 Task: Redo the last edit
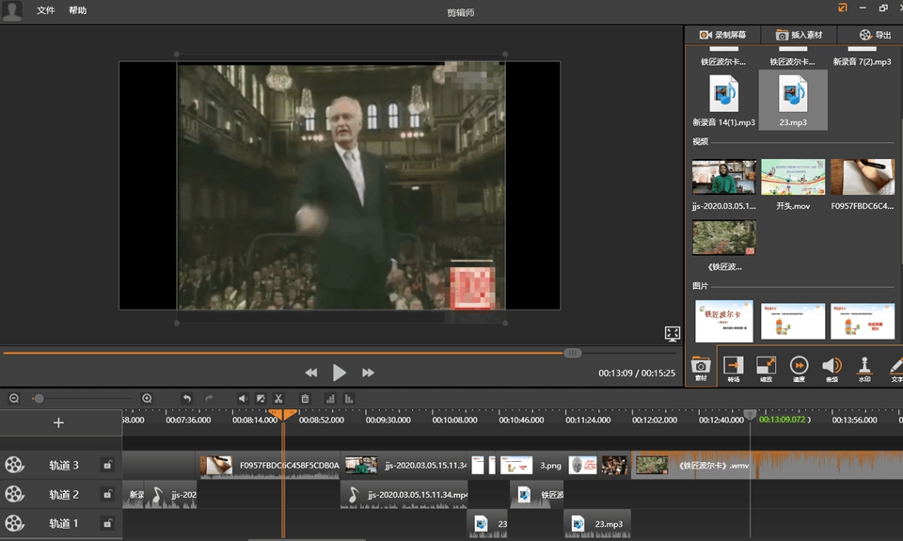tap(209, 398)
